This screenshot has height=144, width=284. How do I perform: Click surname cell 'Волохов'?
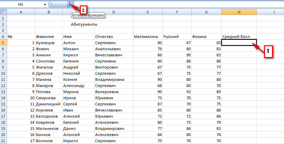tap(49, 141)
